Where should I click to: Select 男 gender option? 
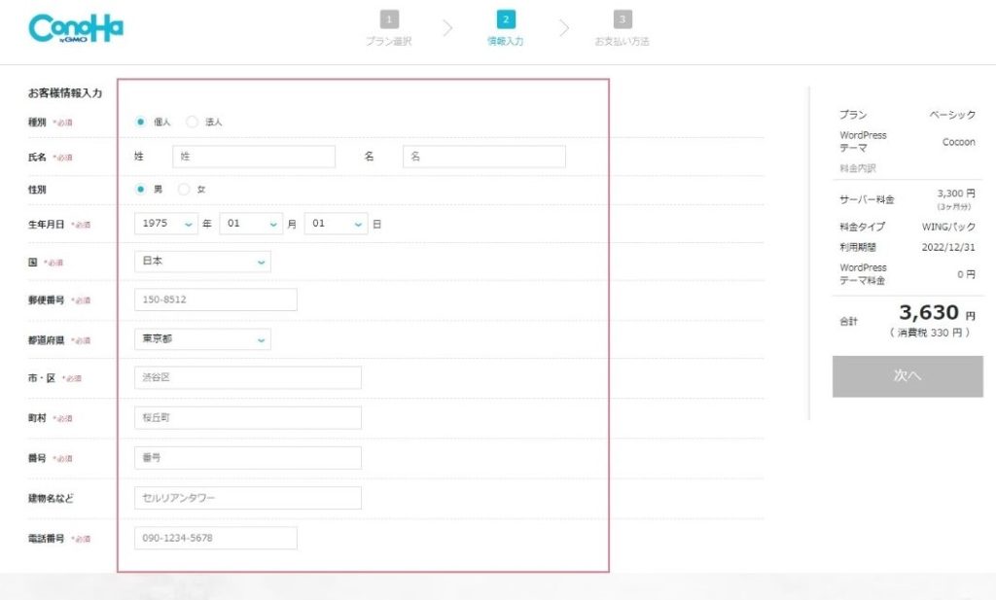pos(141,190)
